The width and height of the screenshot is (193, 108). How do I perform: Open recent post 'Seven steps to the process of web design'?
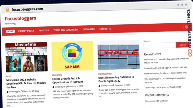163,87
